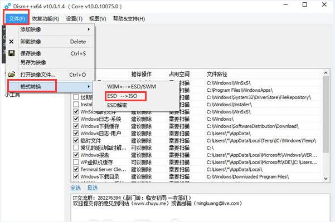Open the 设置(T) menu
Image resolution: width=335 pixels, height=222 pixels.
pyautogui.click(x=74, y=19)
